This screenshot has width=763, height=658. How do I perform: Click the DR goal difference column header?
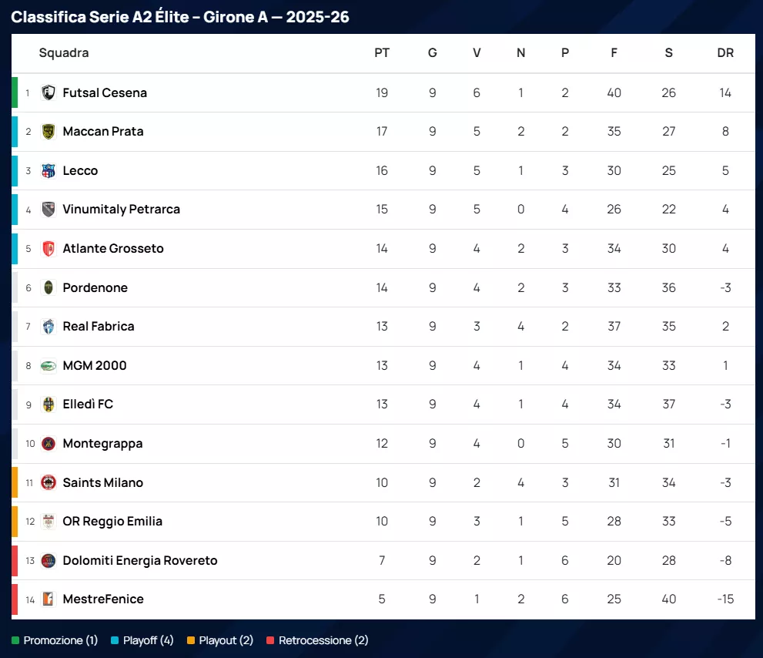(725, 53)
